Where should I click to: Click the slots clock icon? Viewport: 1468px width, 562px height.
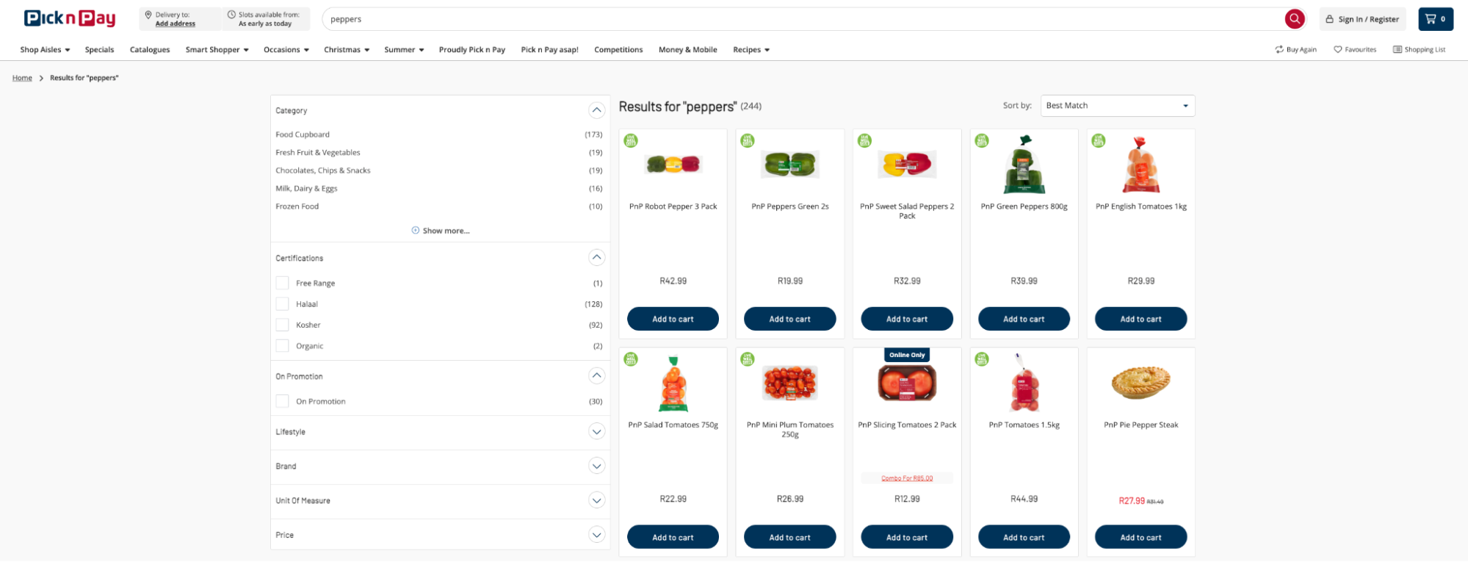[x=231, y=15]
